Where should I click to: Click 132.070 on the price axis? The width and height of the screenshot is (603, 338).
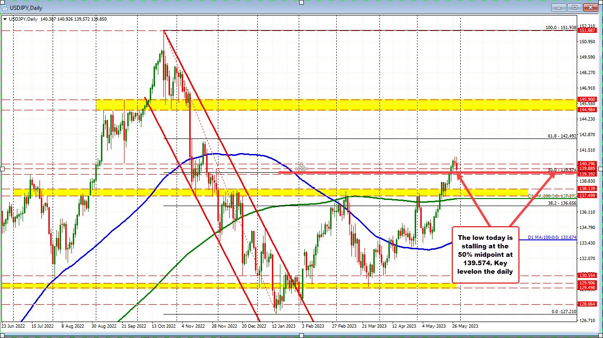[588, 259]
